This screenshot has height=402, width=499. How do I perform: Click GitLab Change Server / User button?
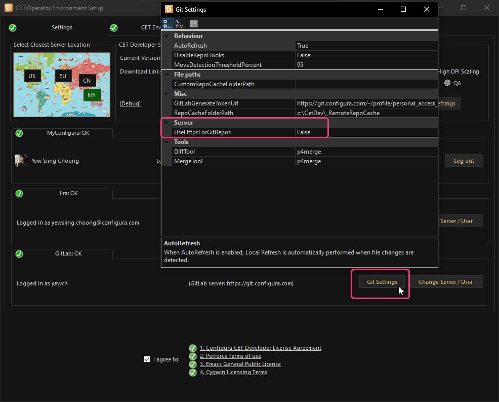coord(445,282)
